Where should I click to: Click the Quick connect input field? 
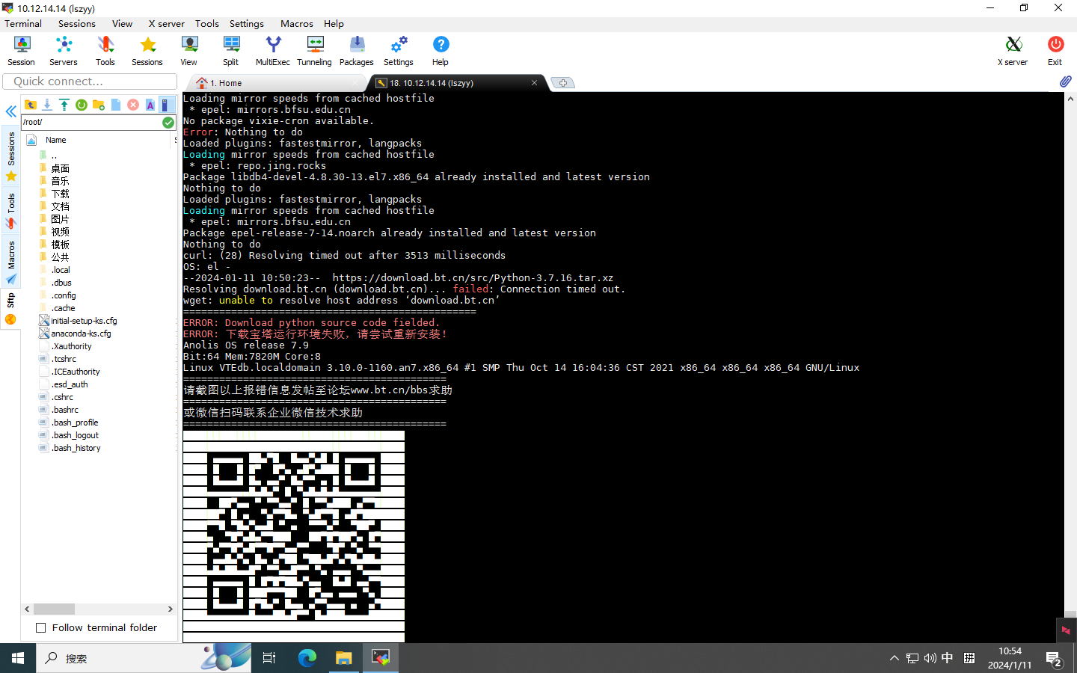(x=90, y=82)
